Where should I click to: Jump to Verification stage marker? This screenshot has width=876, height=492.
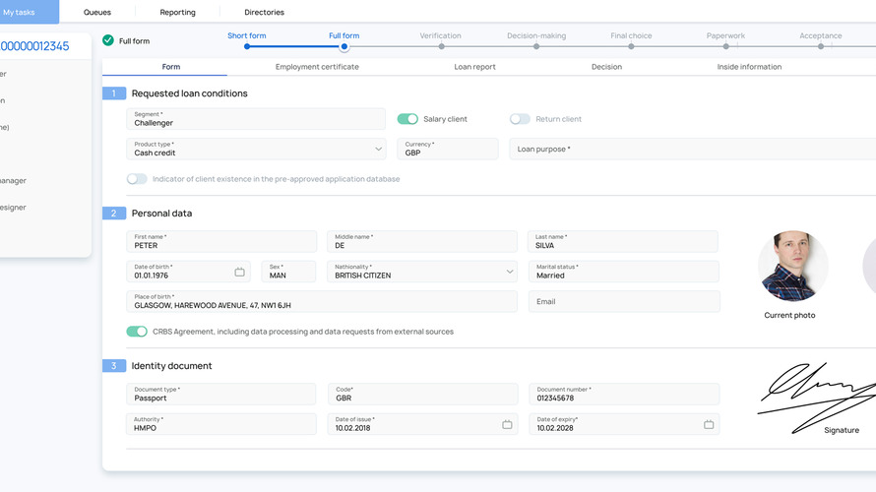point(441,46)
